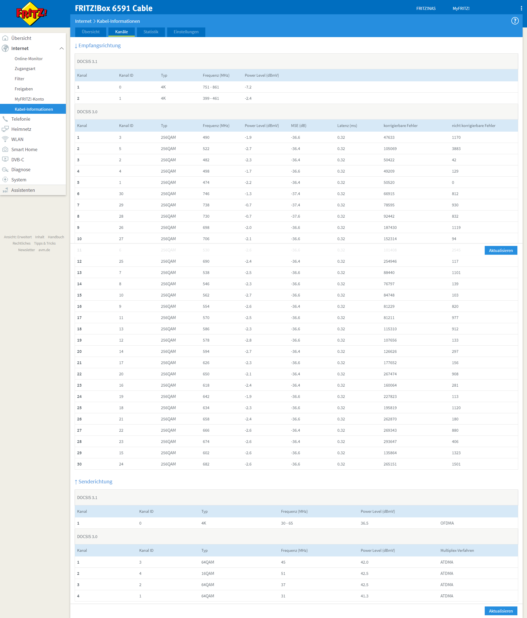Click the Diagnose icon

(x=5, y=170)
